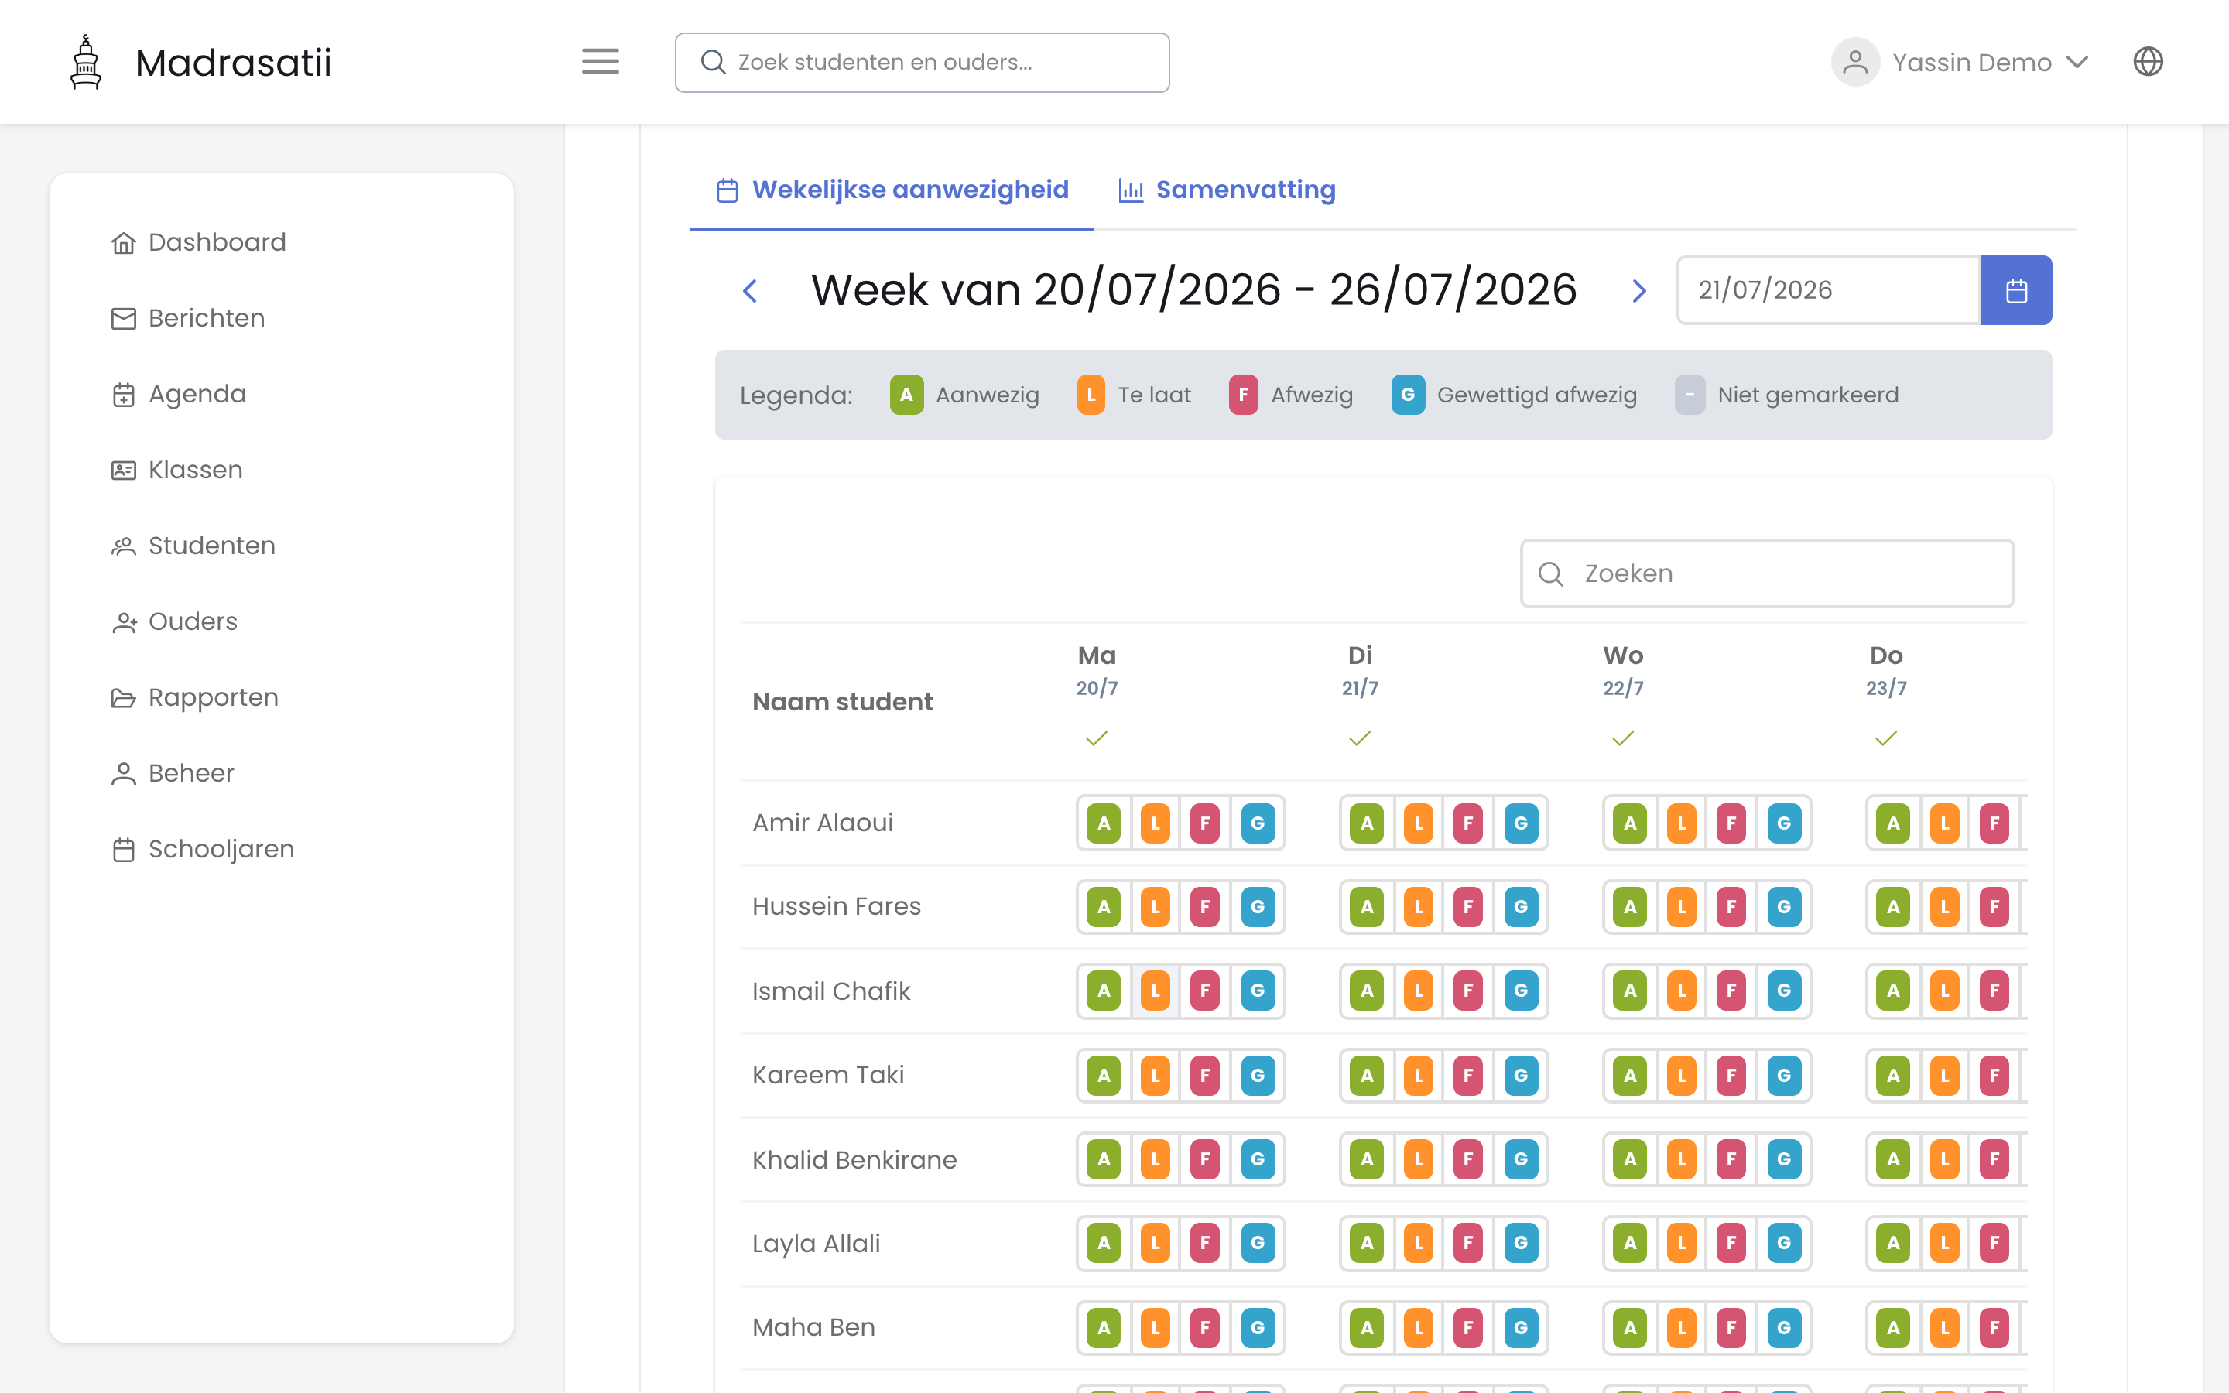Image resolution: width=2229 pixels, height=1393 pixels.
Task: Open the language globe selector
Action: pos(2148,62)
